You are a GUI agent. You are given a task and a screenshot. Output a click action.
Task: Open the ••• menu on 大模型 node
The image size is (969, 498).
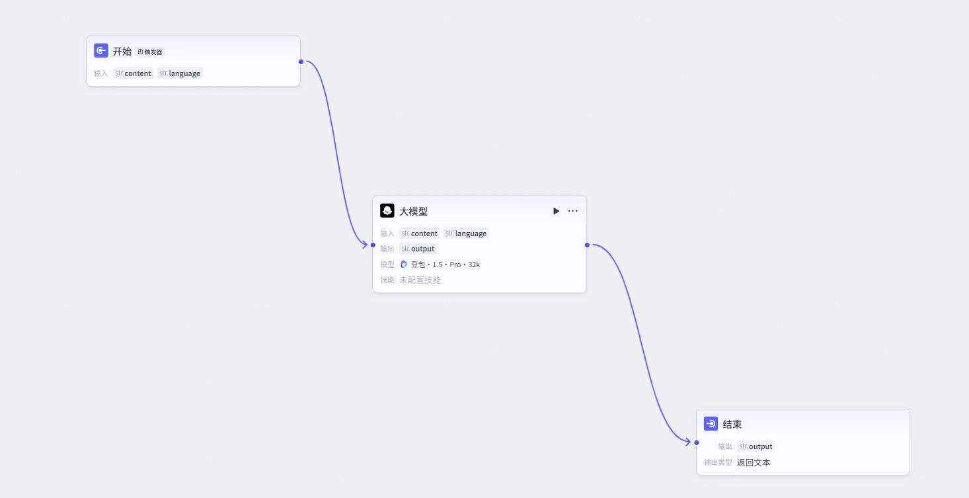(x=572, y=210)
